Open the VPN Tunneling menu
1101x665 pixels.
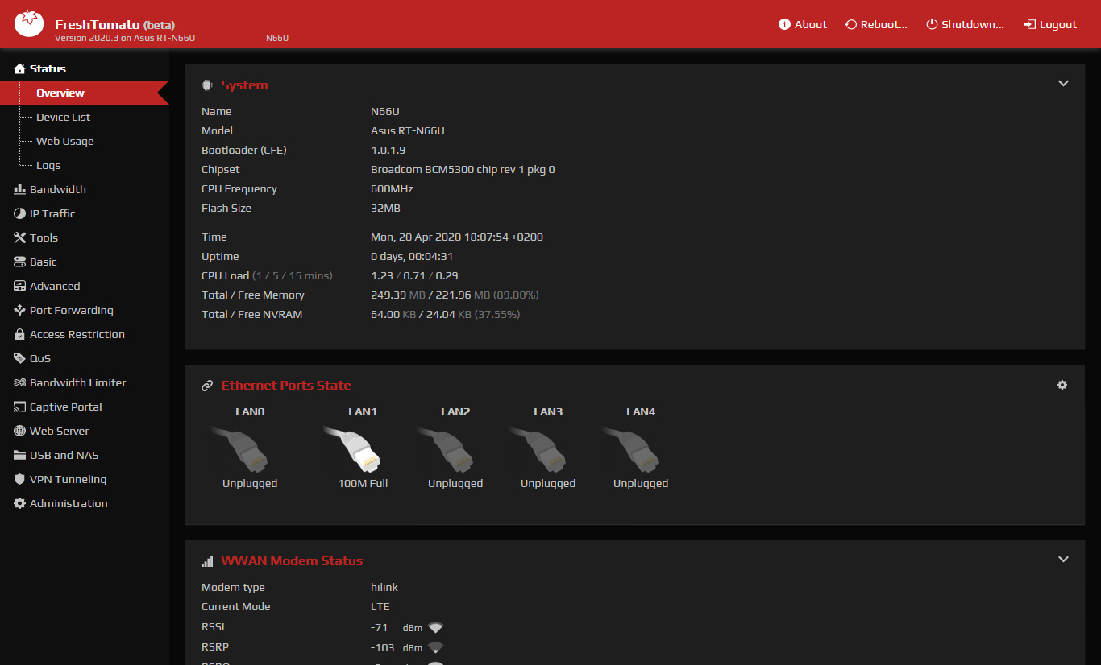[x=68, y=479]
